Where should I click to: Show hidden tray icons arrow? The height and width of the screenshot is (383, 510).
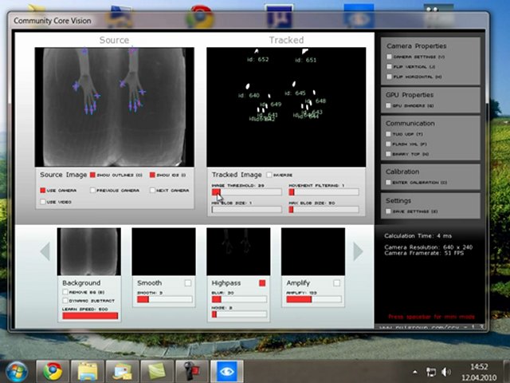tap(415, 372)
